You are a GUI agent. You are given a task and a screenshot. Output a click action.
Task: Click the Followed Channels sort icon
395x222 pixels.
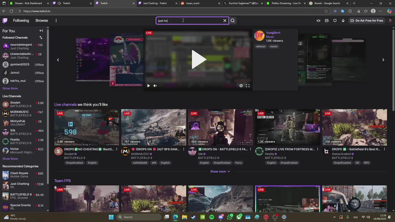coord(41,38)
